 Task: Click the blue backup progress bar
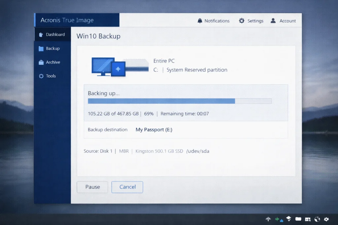tap(161, 101)
